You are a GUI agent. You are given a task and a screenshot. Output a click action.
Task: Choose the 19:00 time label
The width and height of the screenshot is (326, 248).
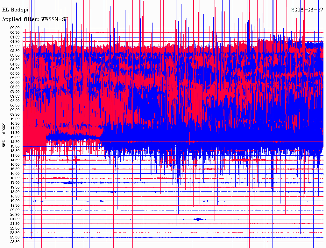point(15,201)
